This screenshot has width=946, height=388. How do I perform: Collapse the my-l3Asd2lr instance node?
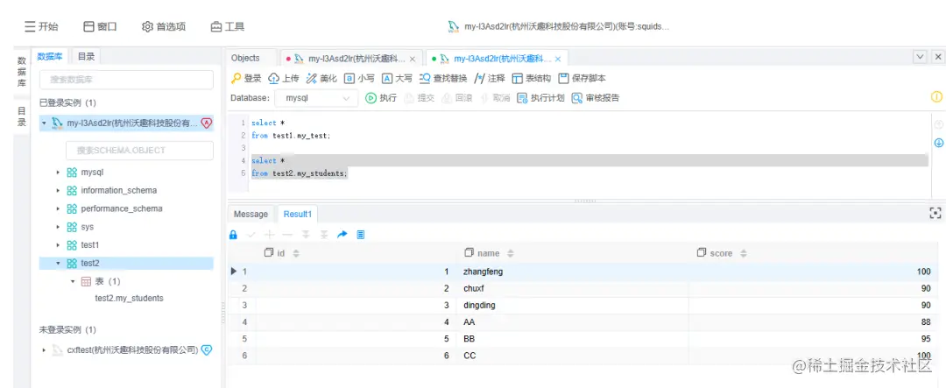[44, 123]
